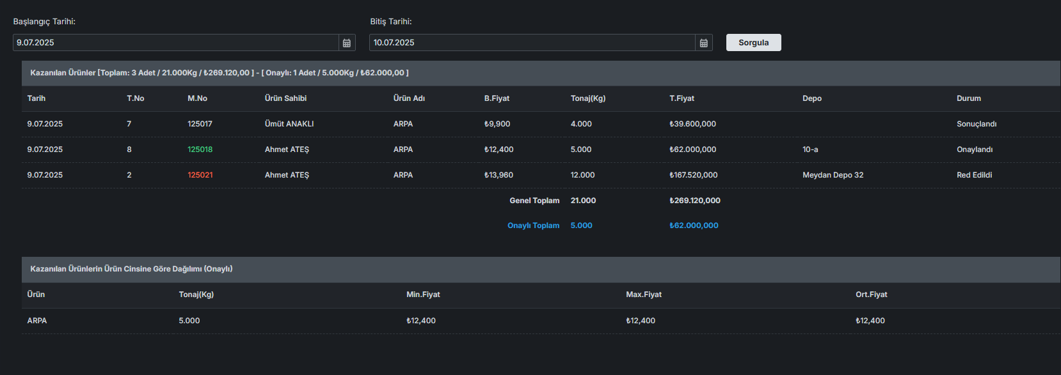
Task: Click the B.Fiyat column header
Action: coord(497,98)
